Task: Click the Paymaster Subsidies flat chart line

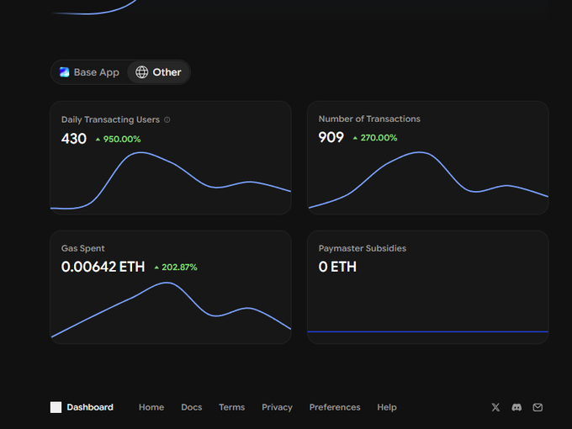Action: click(x=428, y=331)
